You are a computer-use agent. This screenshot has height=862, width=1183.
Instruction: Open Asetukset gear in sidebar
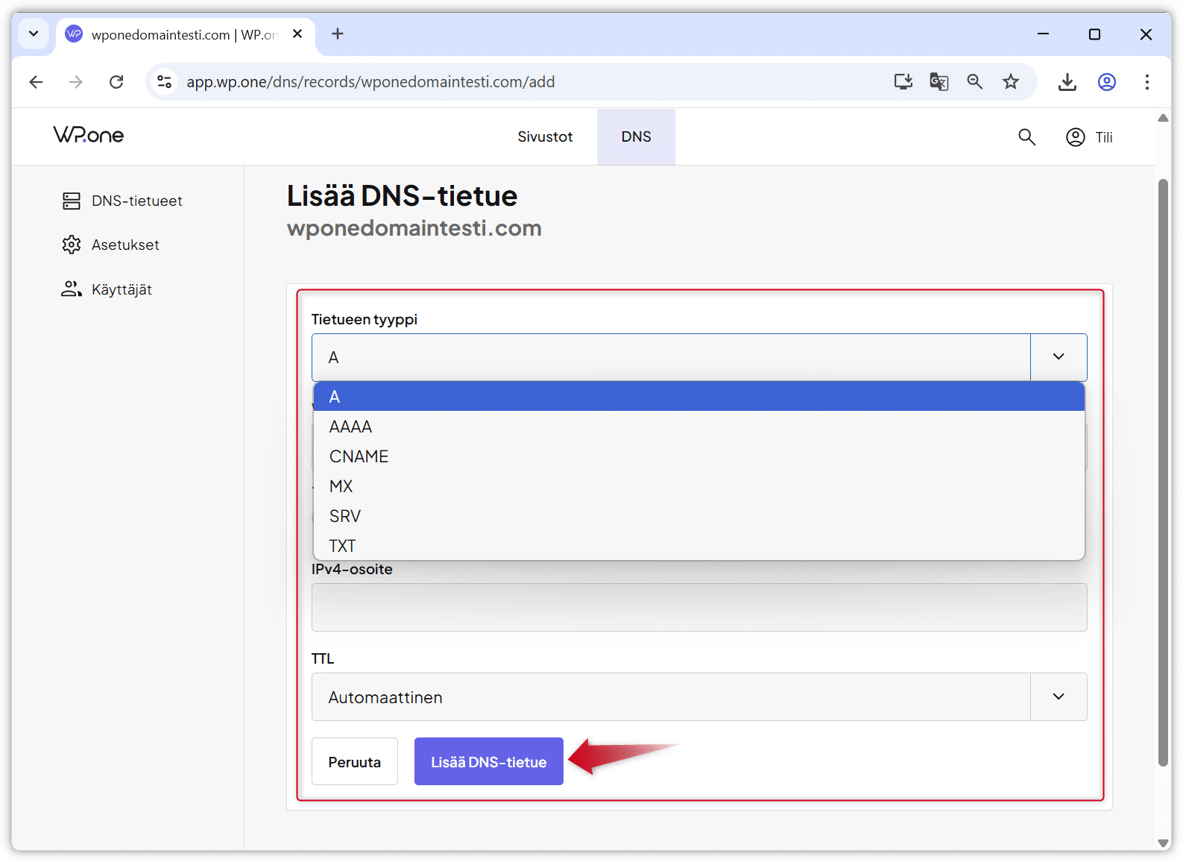coord(72,245)
